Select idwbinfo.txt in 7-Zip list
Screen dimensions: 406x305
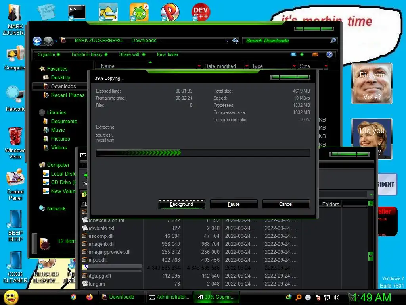coord(101,228)
